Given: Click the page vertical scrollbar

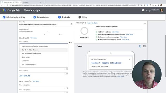Looking at the screenshot, I should 165,56.
